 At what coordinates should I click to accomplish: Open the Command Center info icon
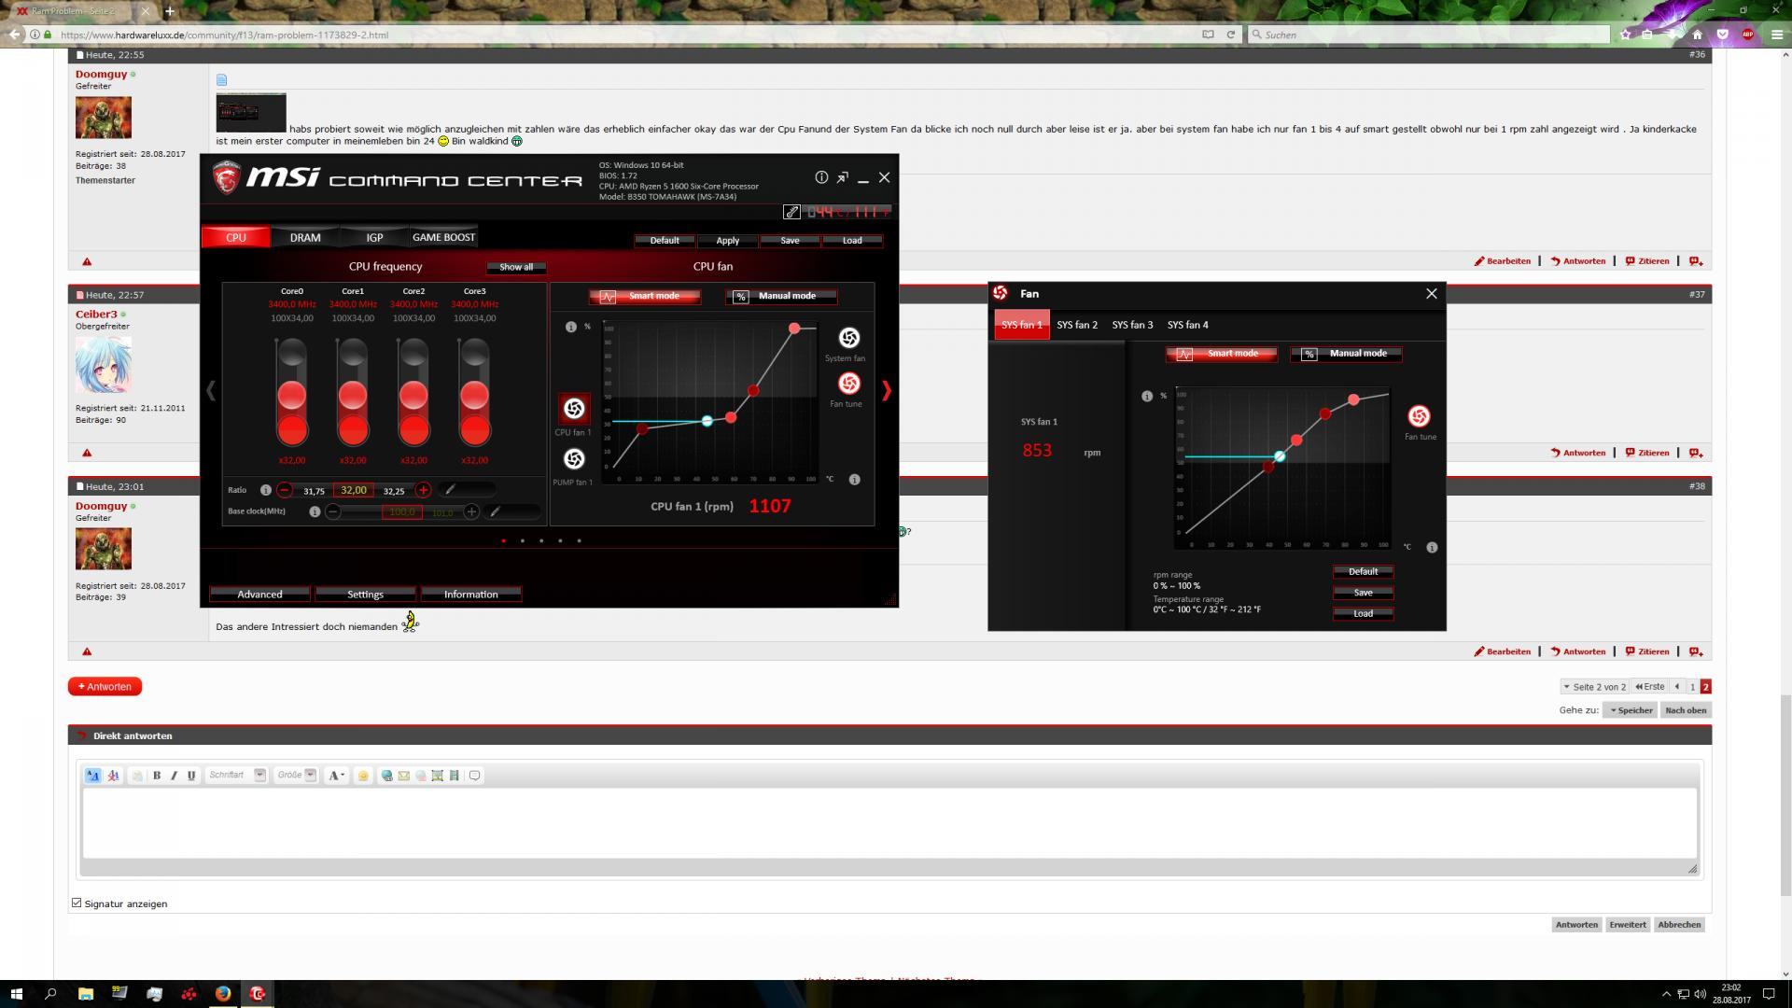click(x=821, y=177)
